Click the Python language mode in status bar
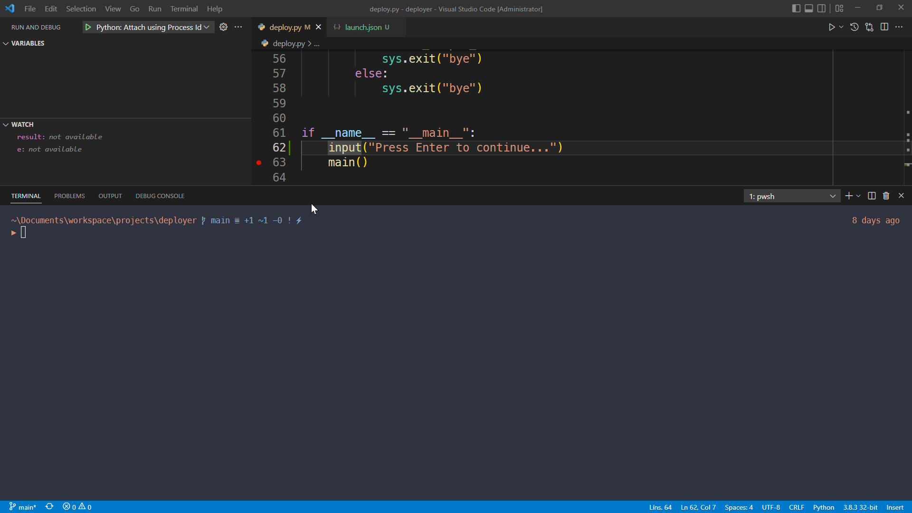This screenshot has height=513, width=912. pos(823,507)
